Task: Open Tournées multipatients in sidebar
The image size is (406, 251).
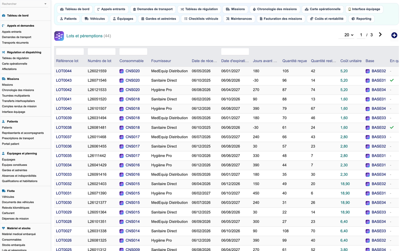Action: [16, 96]
